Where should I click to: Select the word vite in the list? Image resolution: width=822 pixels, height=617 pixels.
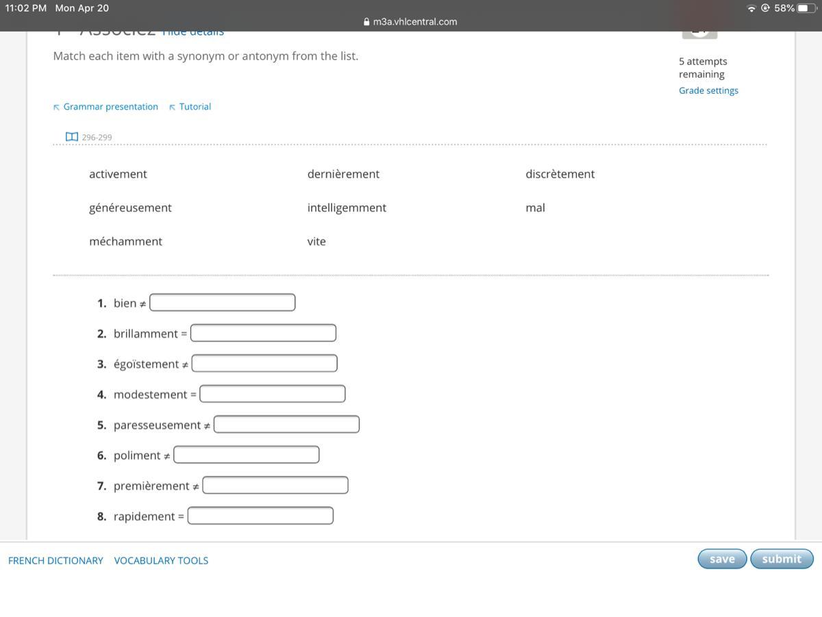point(316,241)
